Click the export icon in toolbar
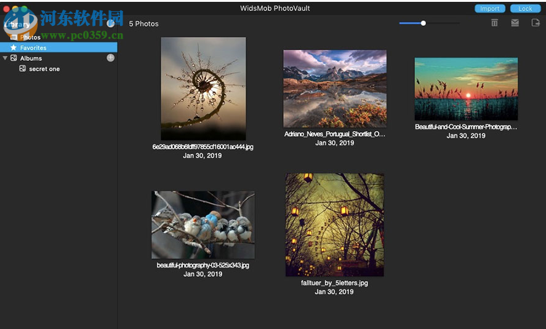 pyautogui.click(x=536, y=23)
